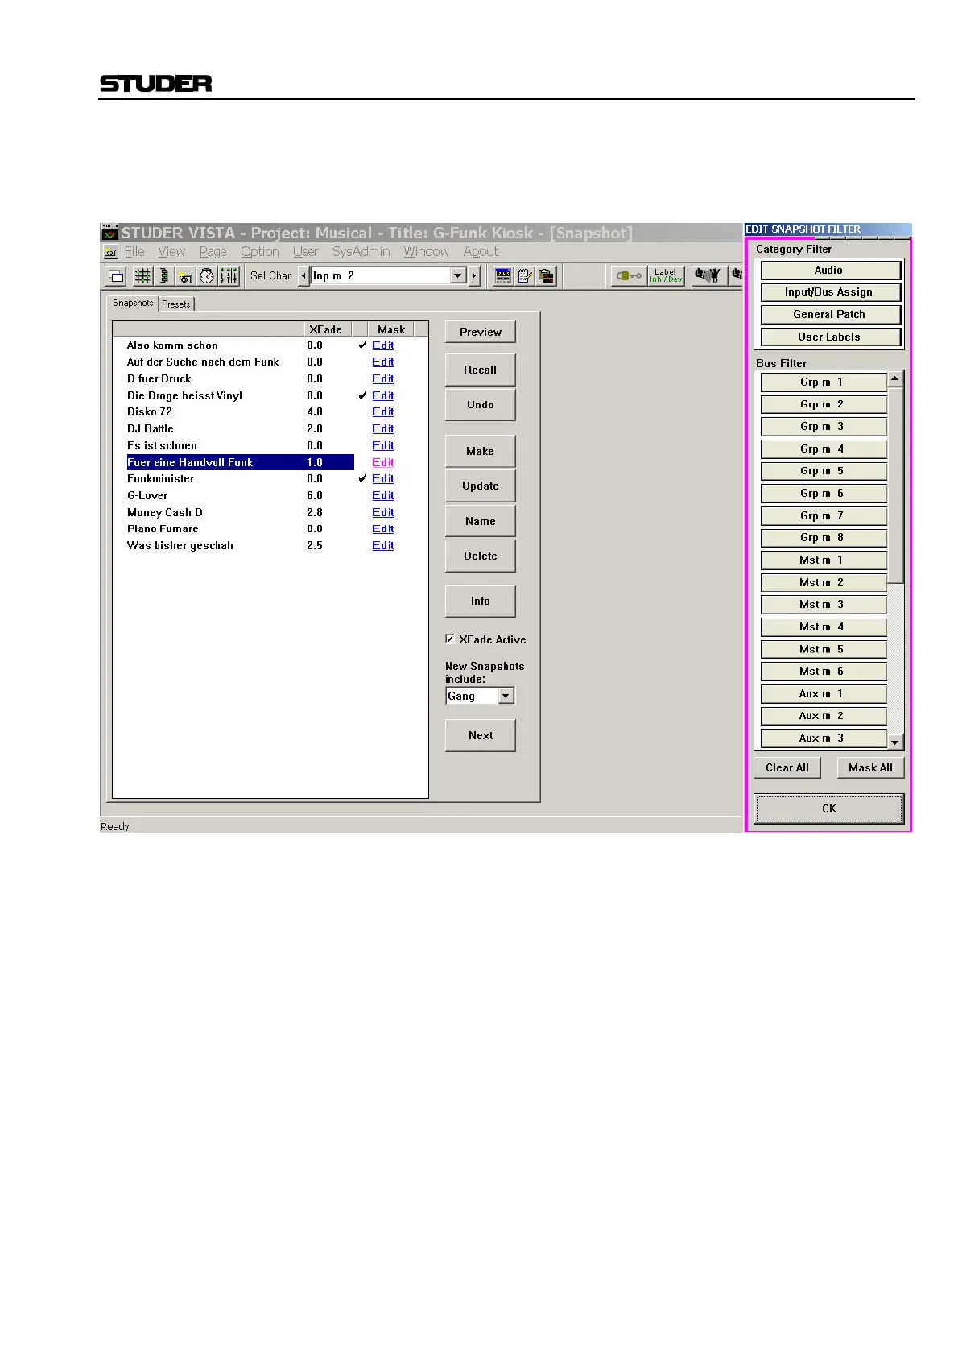
Task: Toggle the Label Inh/Dev toolbar button
Action: click(666, 276)
